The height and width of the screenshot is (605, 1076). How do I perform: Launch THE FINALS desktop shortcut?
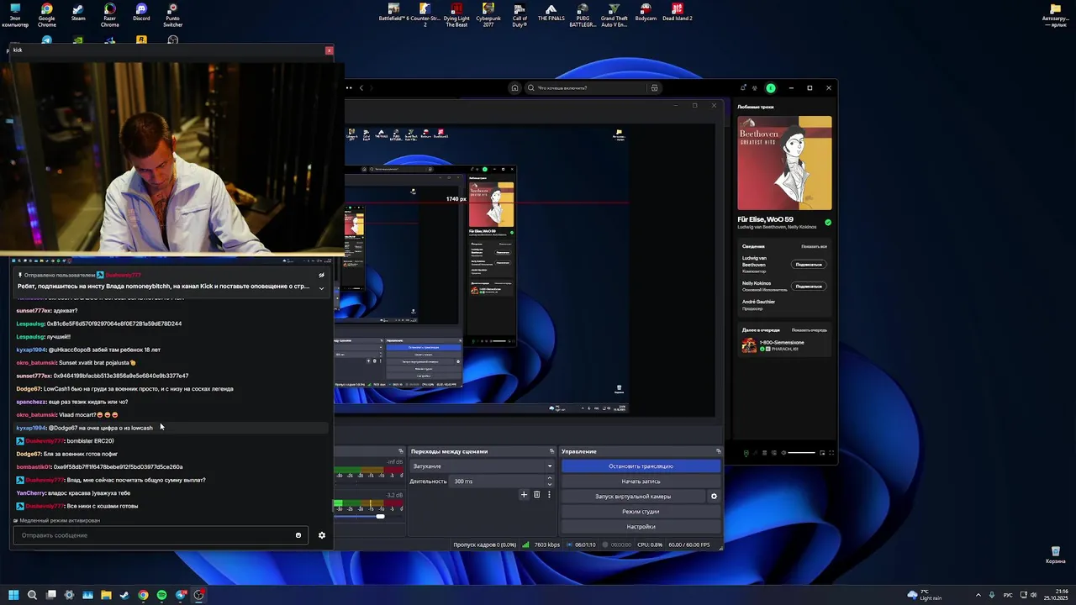[x=551, y=12]
